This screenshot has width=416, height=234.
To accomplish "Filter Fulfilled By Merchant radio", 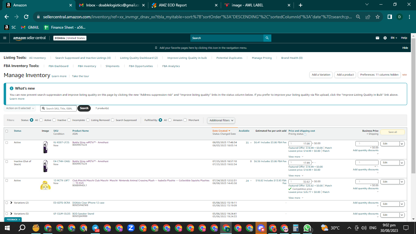I will (185, 120).
